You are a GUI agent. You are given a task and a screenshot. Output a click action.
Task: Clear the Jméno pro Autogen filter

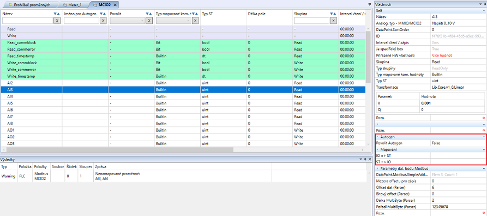pos(103,21)
